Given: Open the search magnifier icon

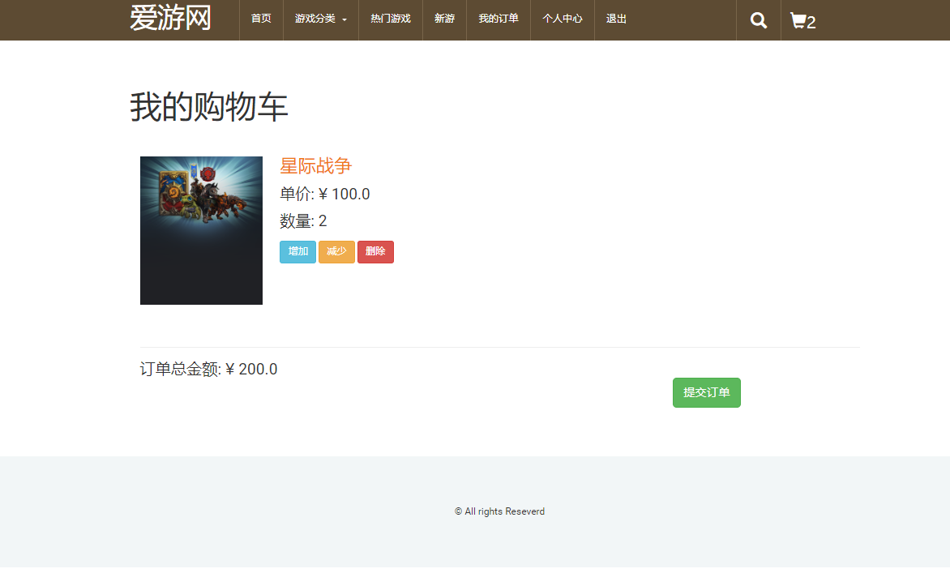Looking at the screenshot, I should pos(758,20).
